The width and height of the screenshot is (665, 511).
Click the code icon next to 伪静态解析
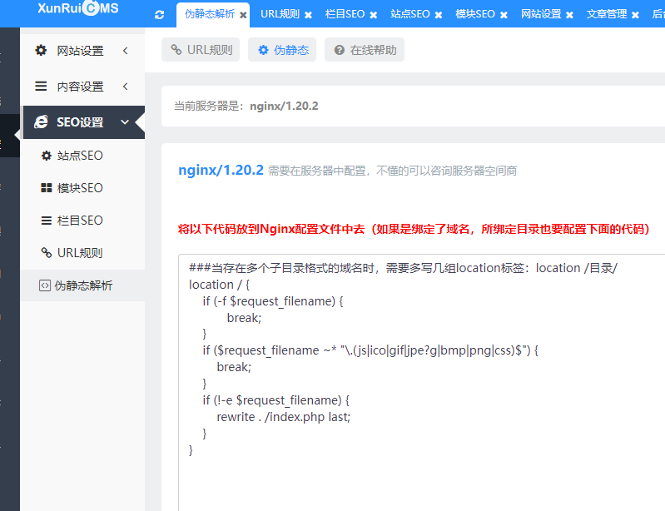pyautogui.click(x=45, y=285)
